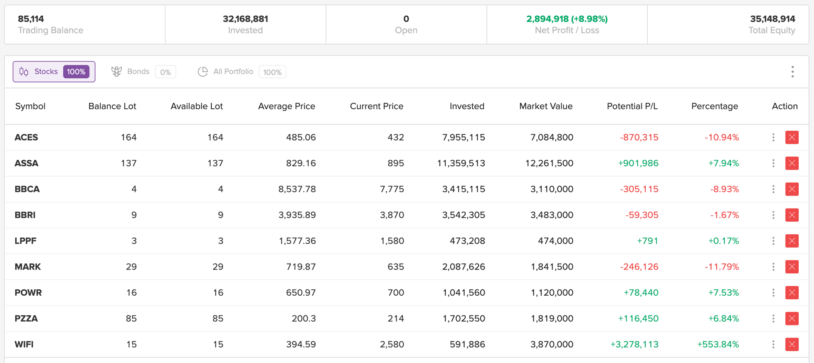Select the BBRI stock symbol
Screen dimensions: 814x363
click(x=25, y=215)
